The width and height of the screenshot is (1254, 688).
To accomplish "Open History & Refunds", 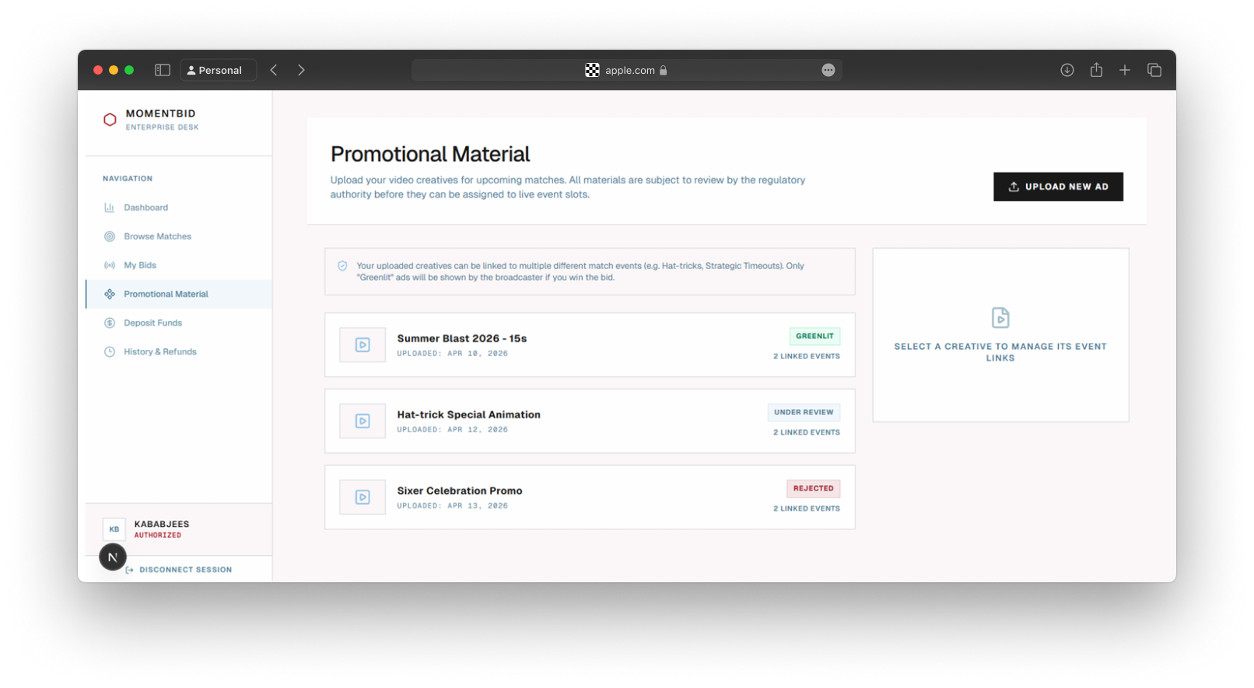I will (178, 351).
